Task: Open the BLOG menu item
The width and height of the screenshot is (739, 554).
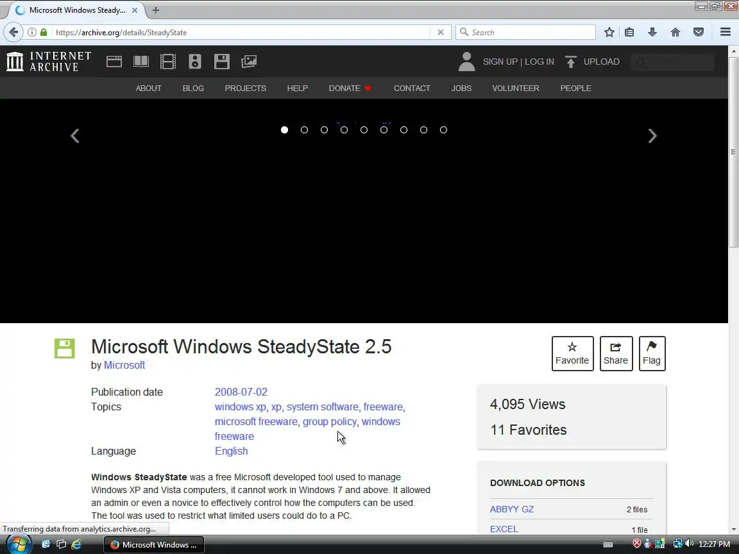Action: click(193, 88)
